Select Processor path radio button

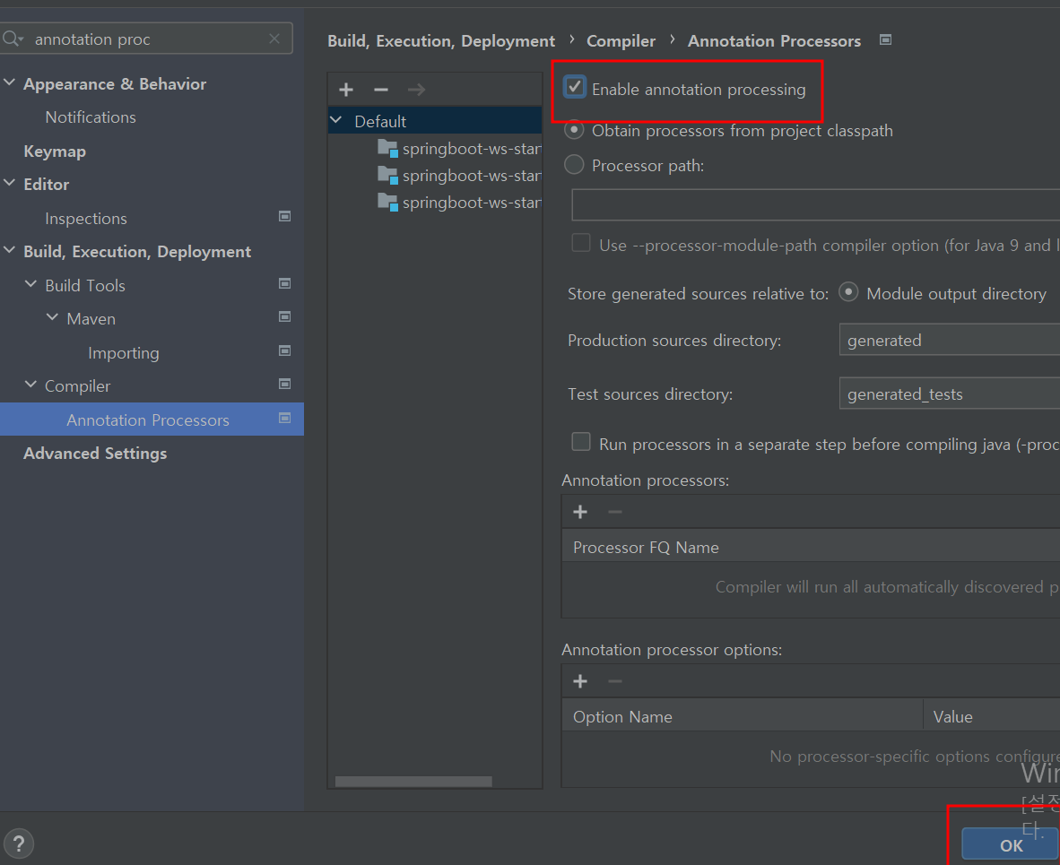click(x=574, y=165)
